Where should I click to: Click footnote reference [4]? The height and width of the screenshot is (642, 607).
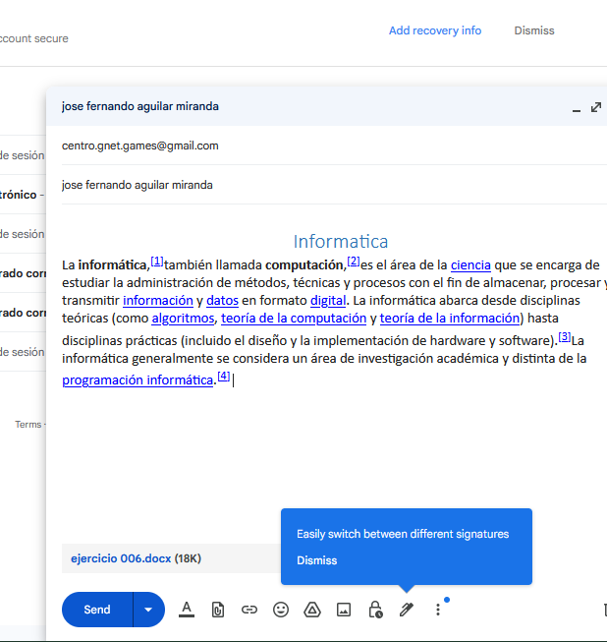point(223,377)
